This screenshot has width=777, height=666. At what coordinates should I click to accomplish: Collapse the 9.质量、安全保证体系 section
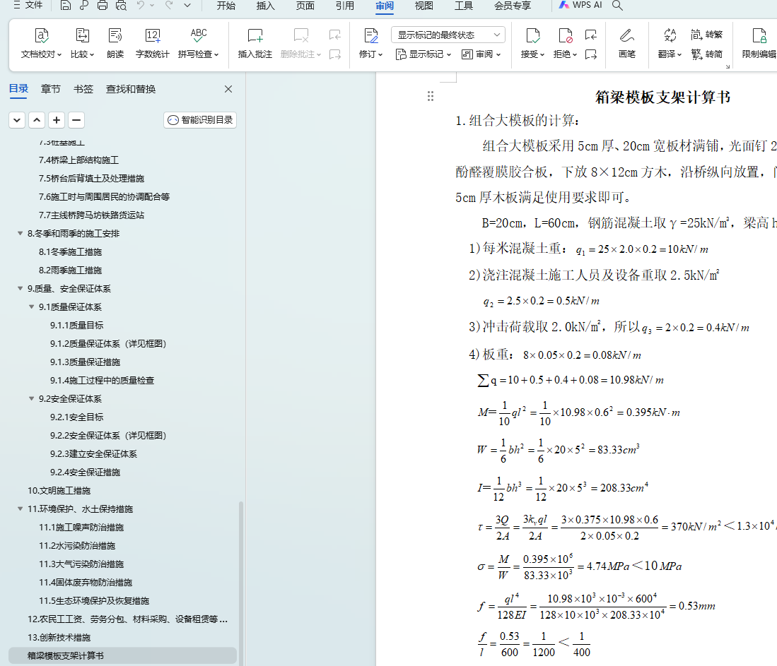[x=21, y=288]
